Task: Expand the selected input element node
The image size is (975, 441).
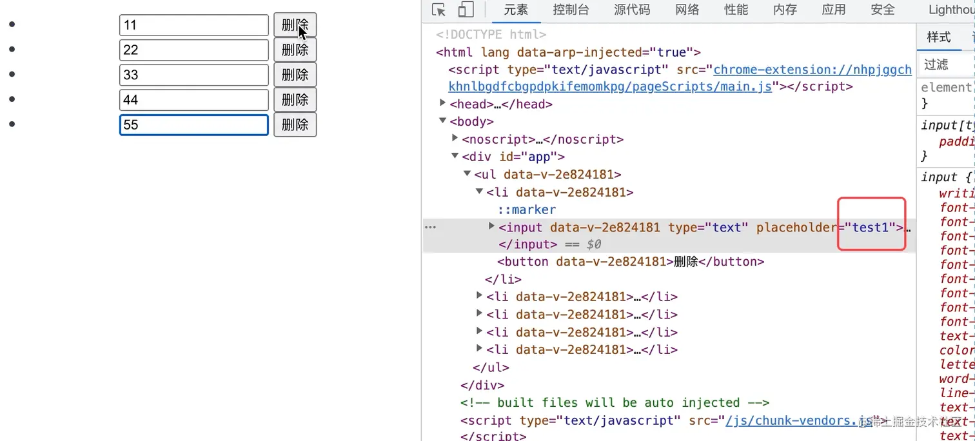Action: coord(491,226)
